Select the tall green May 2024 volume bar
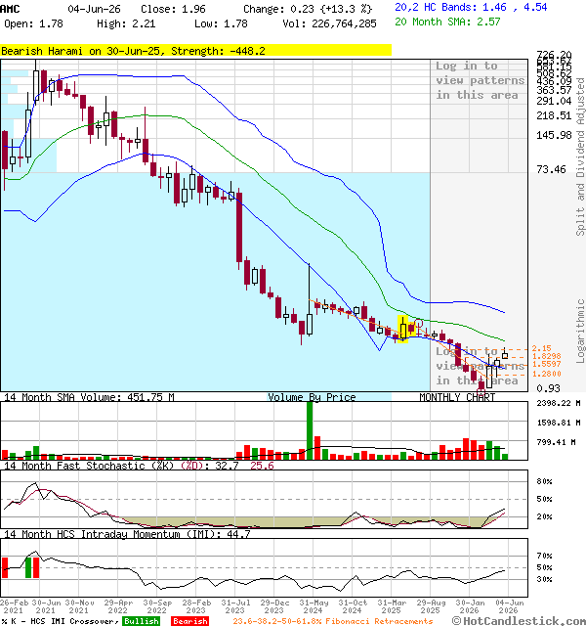Screen dimensions: 586x626 (x=310, y=430)
